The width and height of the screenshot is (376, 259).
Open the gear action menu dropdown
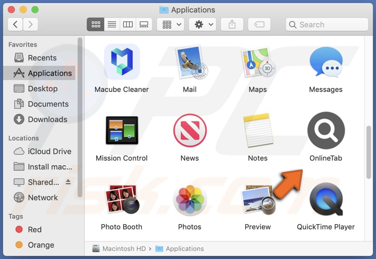click(x=202, y=24)
